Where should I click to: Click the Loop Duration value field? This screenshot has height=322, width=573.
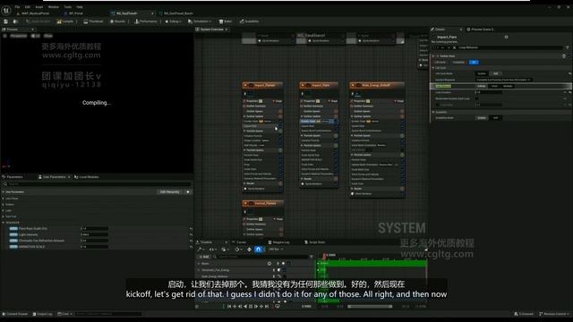tap(489, 92)
